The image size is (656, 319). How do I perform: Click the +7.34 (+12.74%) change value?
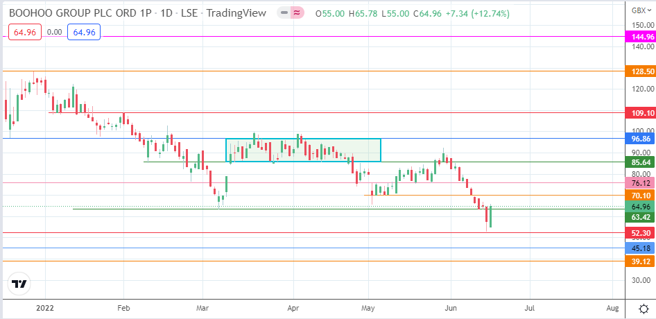(477, 13)
